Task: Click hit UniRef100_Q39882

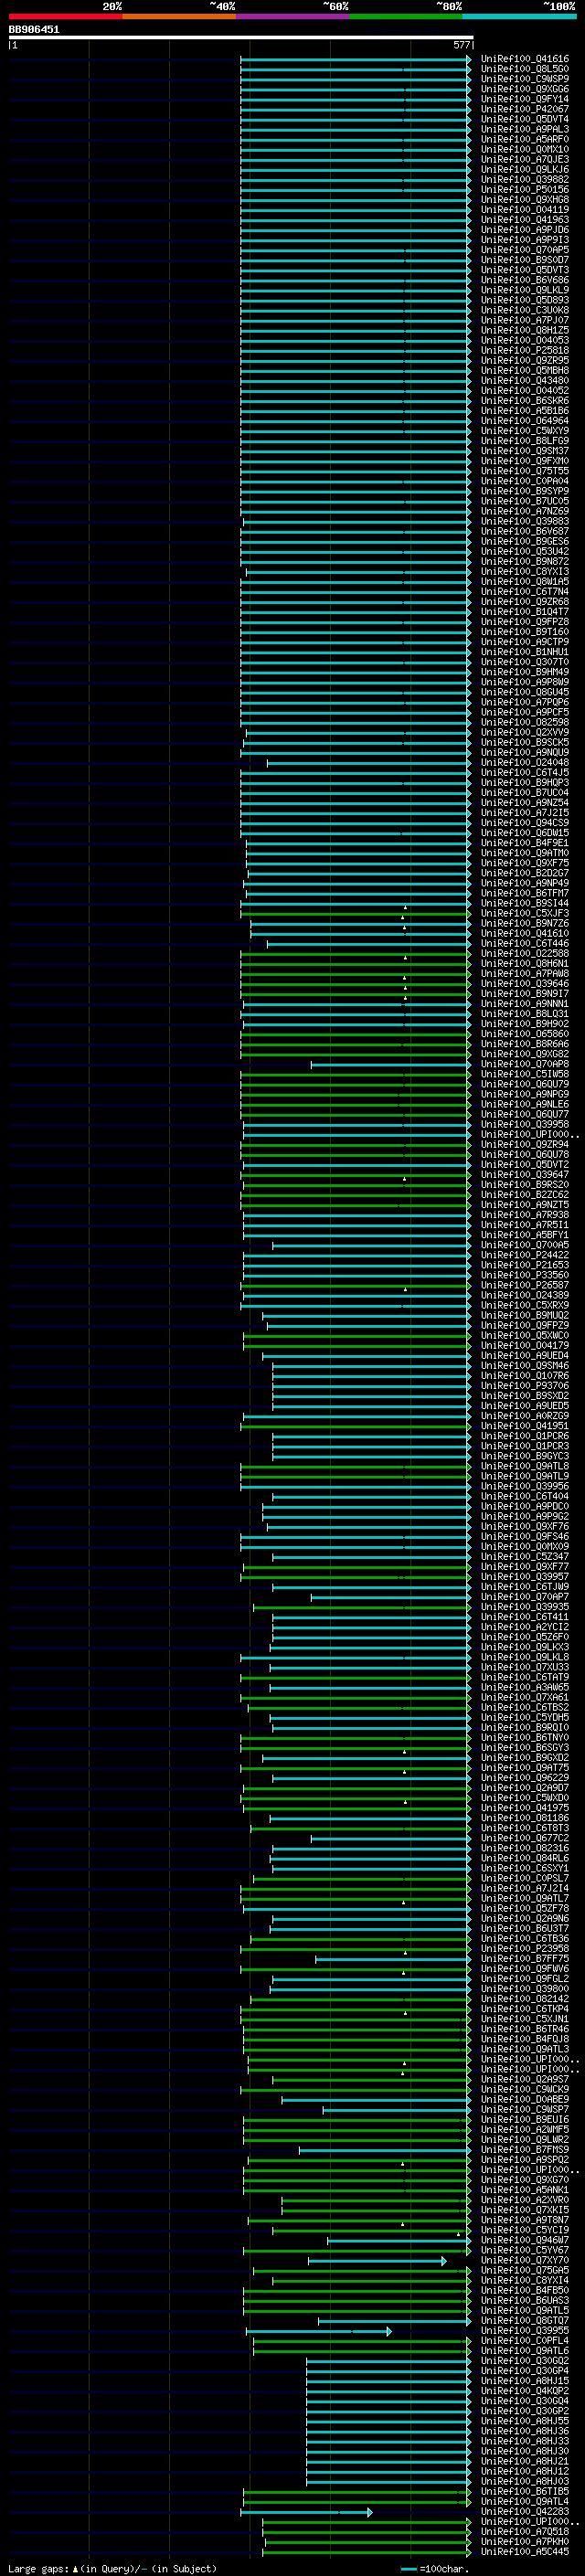Action: coord(525,180)
